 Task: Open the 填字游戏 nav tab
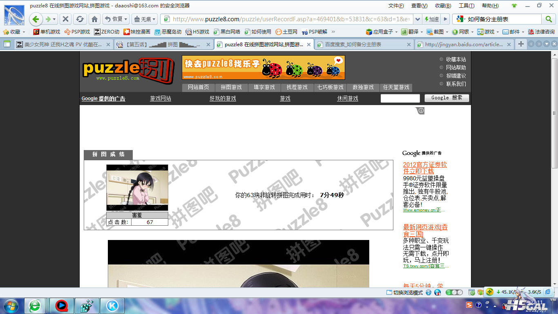[264, 87]
